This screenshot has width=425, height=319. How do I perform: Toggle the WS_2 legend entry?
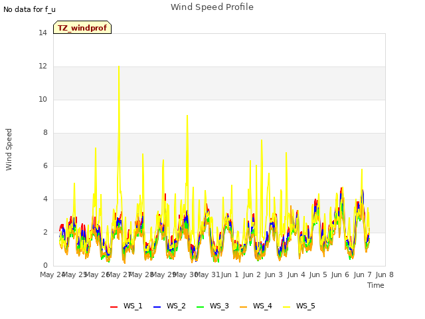169,306
